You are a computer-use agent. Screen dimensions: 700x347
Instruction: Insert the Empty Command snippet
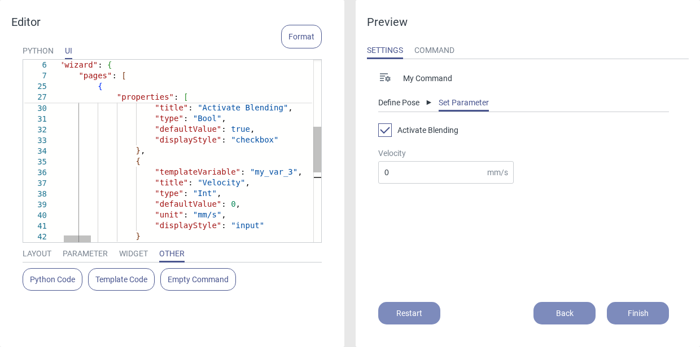pos(198,279)
